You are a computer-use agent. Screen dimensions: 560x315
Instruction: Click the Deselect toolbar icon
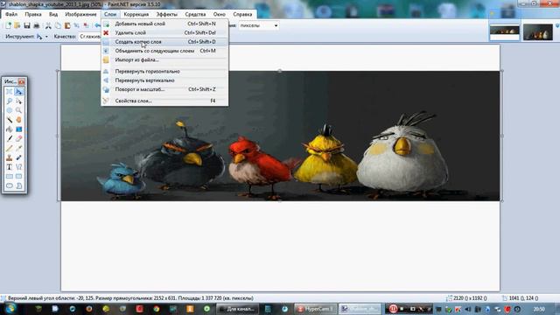click(86, 25)
